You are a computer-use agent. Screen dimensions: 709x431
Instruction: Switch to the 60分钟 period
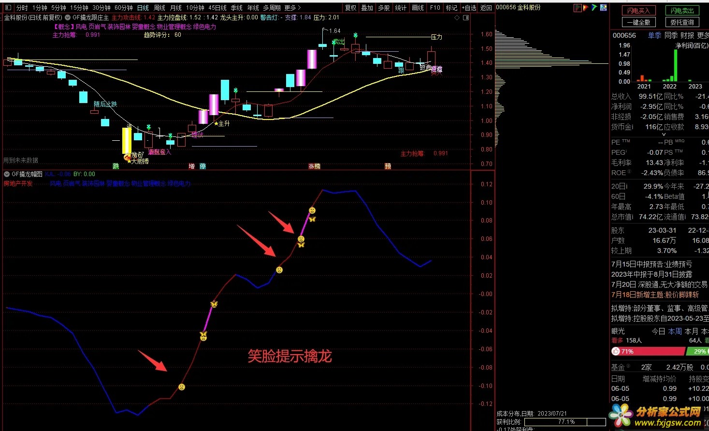click(124, 8)
